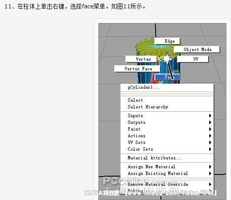
Task: Select Object Mode in marking menu
Action: coord(197,49)
